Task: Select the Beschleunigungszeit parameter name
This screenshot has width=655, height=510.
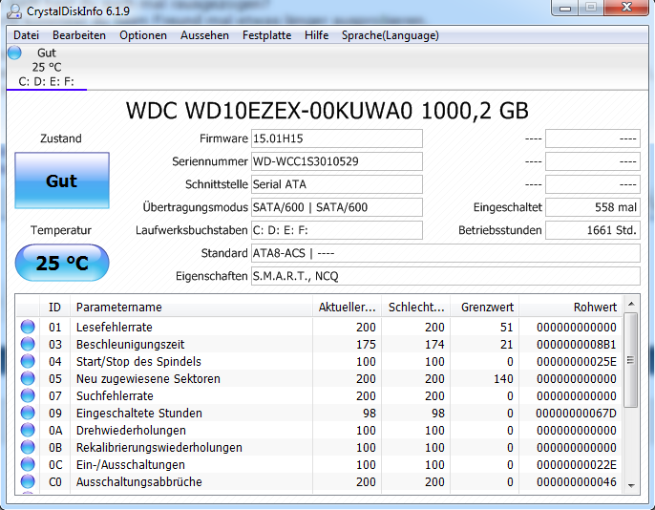Action: click(x=130, y=344)
